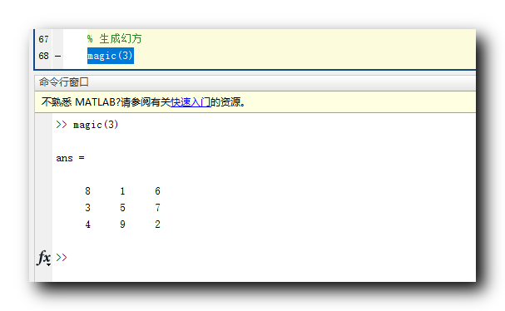Viewport: 505px width, 311px height.
Task: Click matrix value 7 in second row
Action: (157, 208)
